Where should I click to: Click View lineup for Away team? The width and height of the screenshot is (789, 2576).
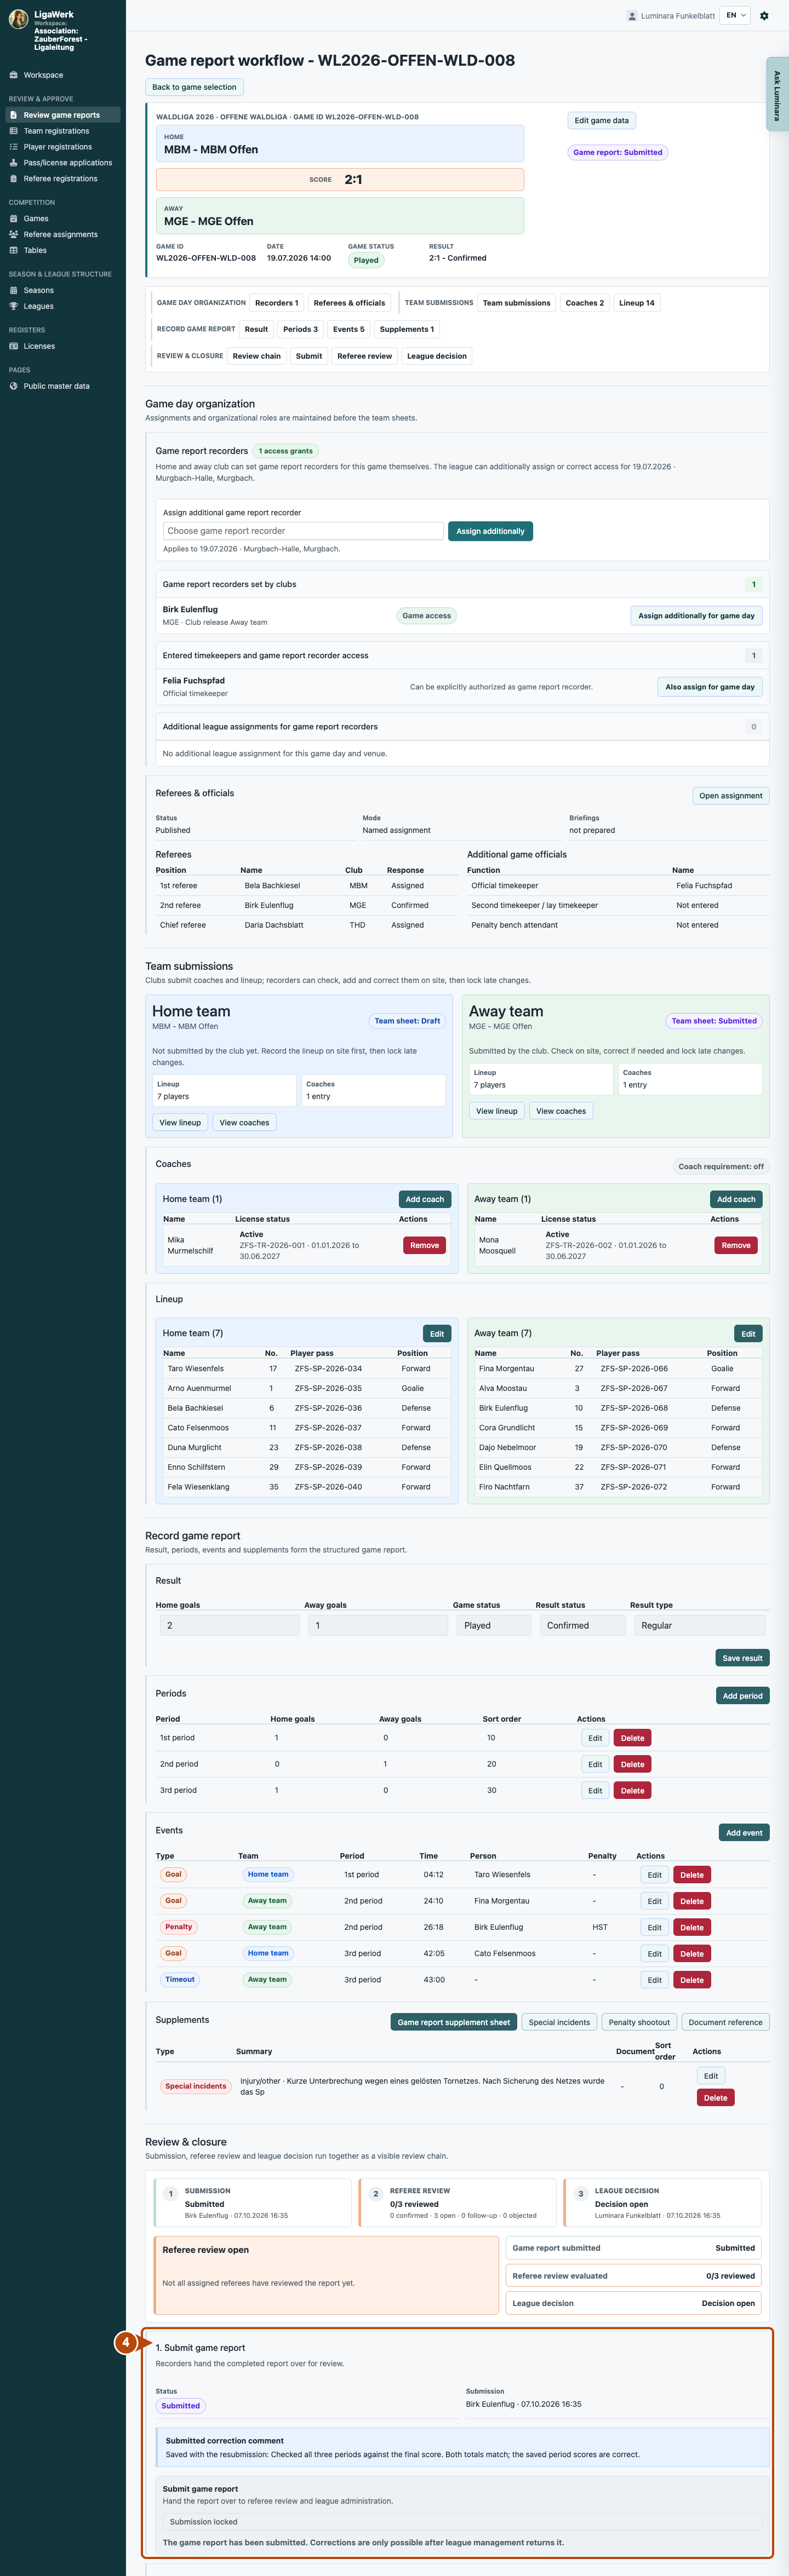click(x=497, y=1111)
